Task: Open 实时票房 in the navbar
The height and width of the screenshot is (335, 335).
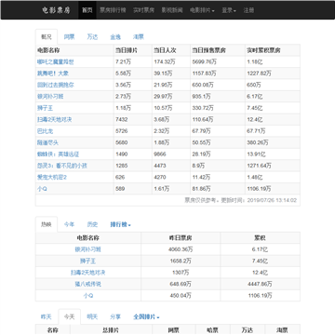Action: 143,10
